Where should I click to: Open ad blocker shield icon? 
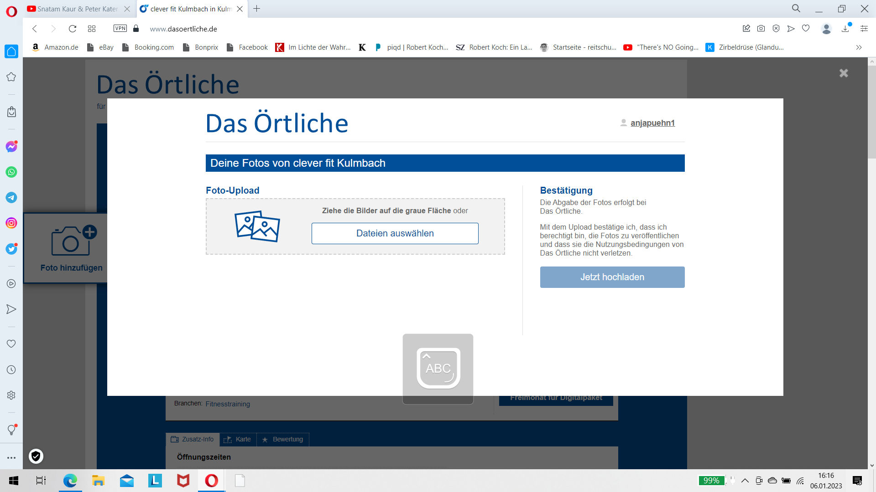[776, 28]
